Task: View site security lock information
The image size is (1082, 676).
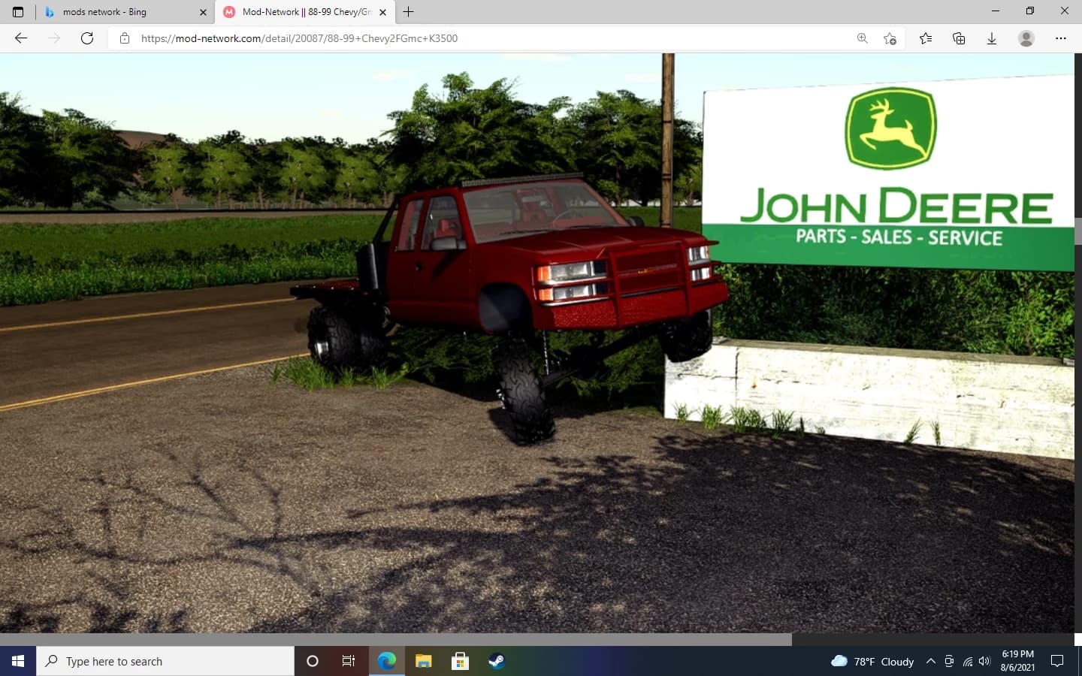Action: [125, 38]
